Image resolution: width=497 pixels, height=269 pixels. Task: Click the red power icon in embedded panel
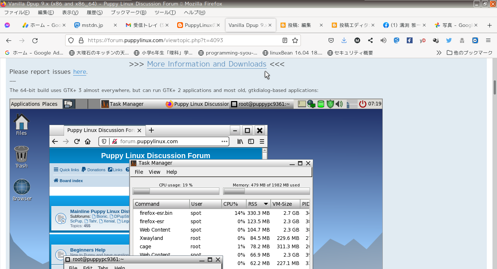[362, 104]
